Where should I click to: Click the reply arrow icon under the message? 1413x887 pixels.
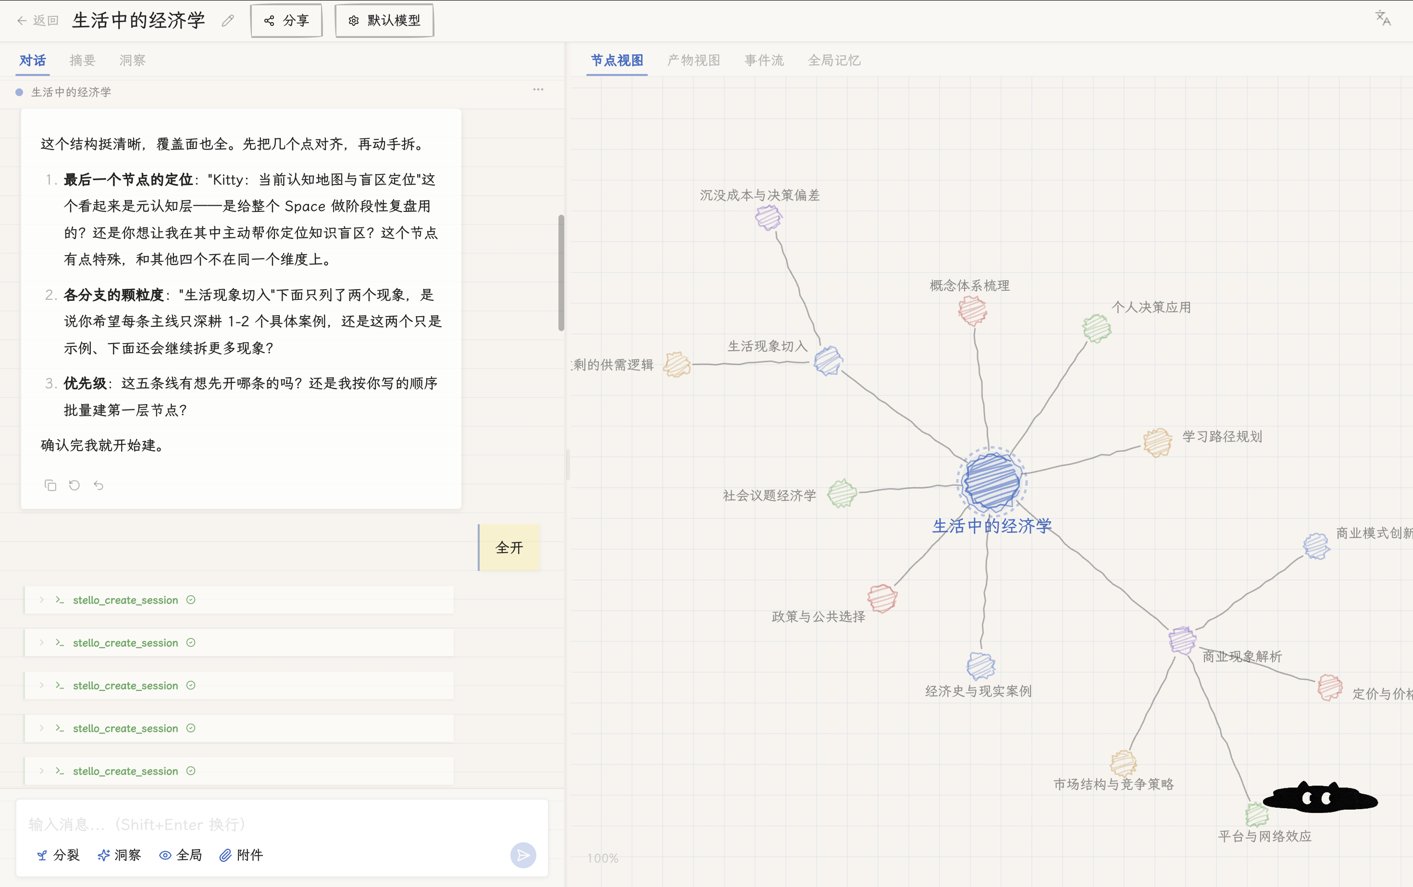[x=99, y=485]
